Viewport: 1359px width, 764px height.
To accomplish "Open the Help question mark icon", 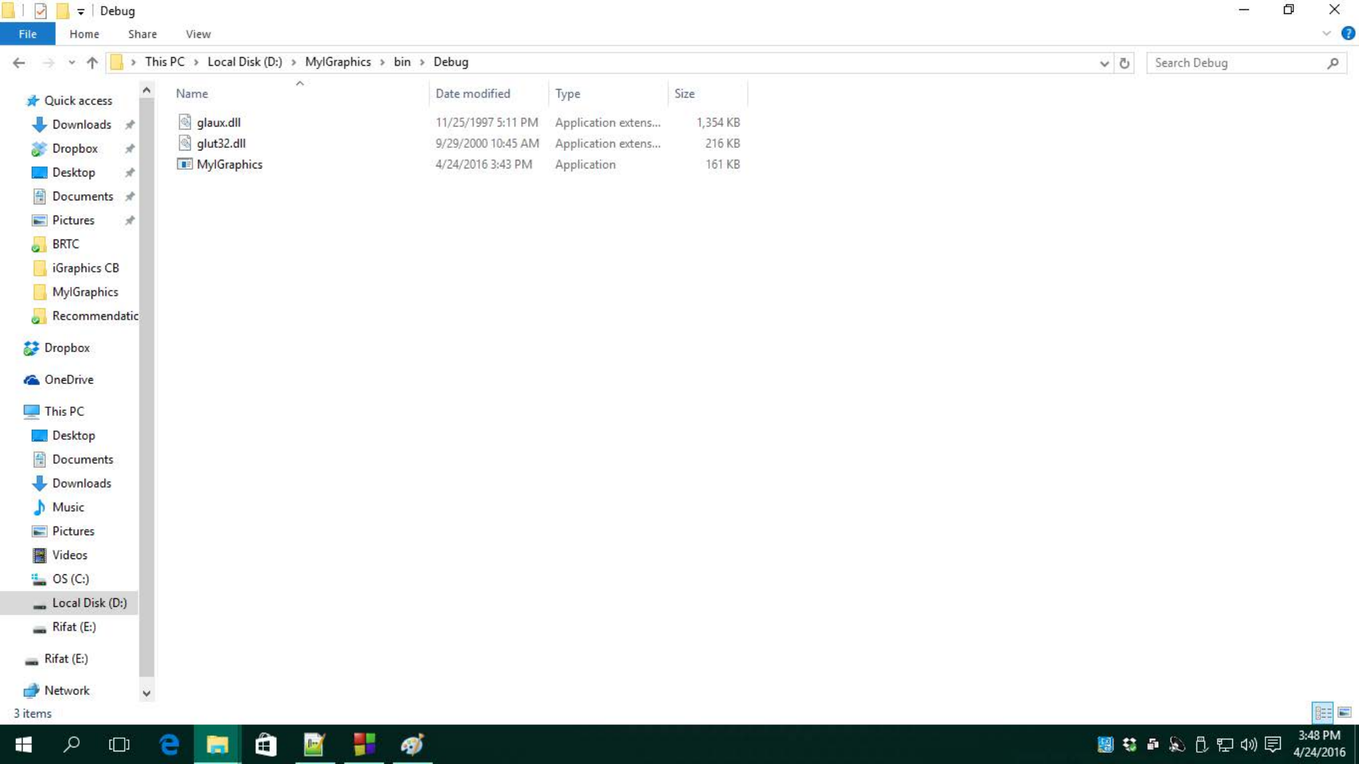I will click(x=1348, y=33).
